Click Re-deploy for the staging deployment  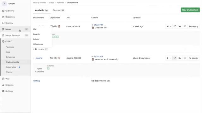[193, 58]
